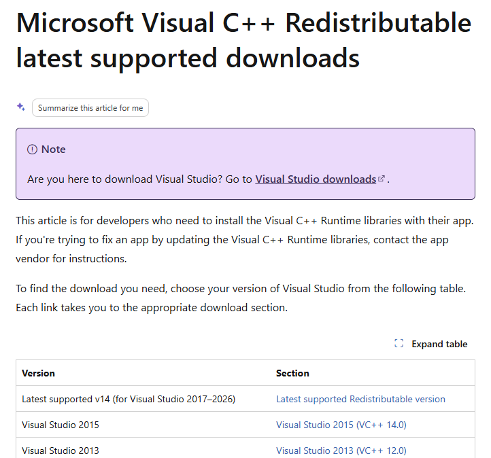Click the "Version" column header

coord(39,373)
